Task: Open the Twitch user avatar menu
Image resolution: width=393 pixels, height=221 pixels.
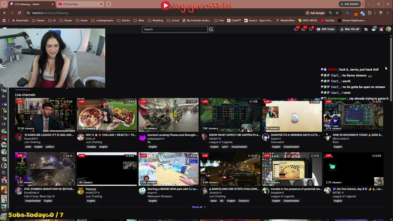Action: (x=388, y=29)
